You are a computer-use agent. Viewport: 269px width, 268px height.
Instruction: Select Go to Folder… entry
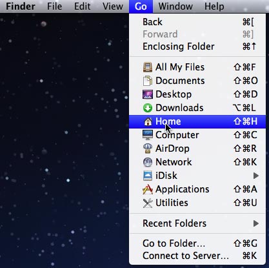(x=197, y=243)
